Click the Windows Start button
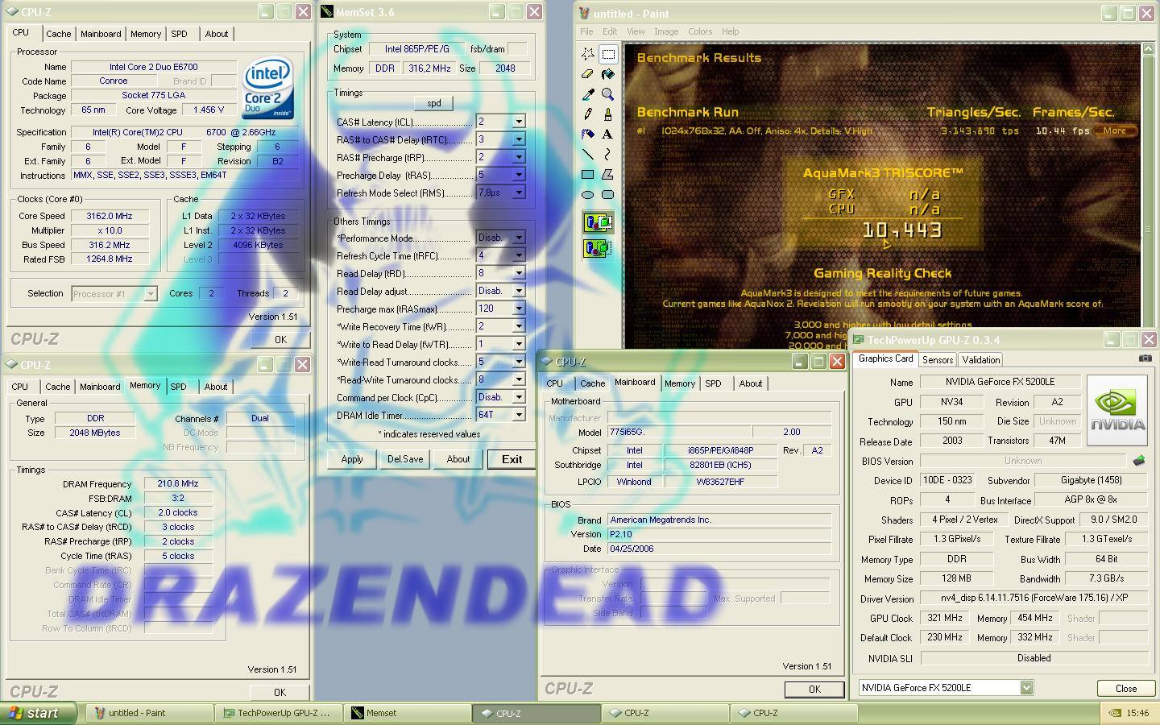Screen dimensions: 1160x725 [38, 713]
